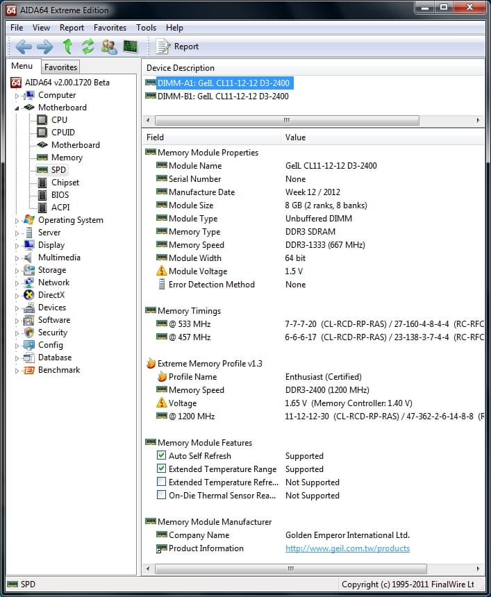
Task: Expand the Operating System tree node
Action: (17, 221)
